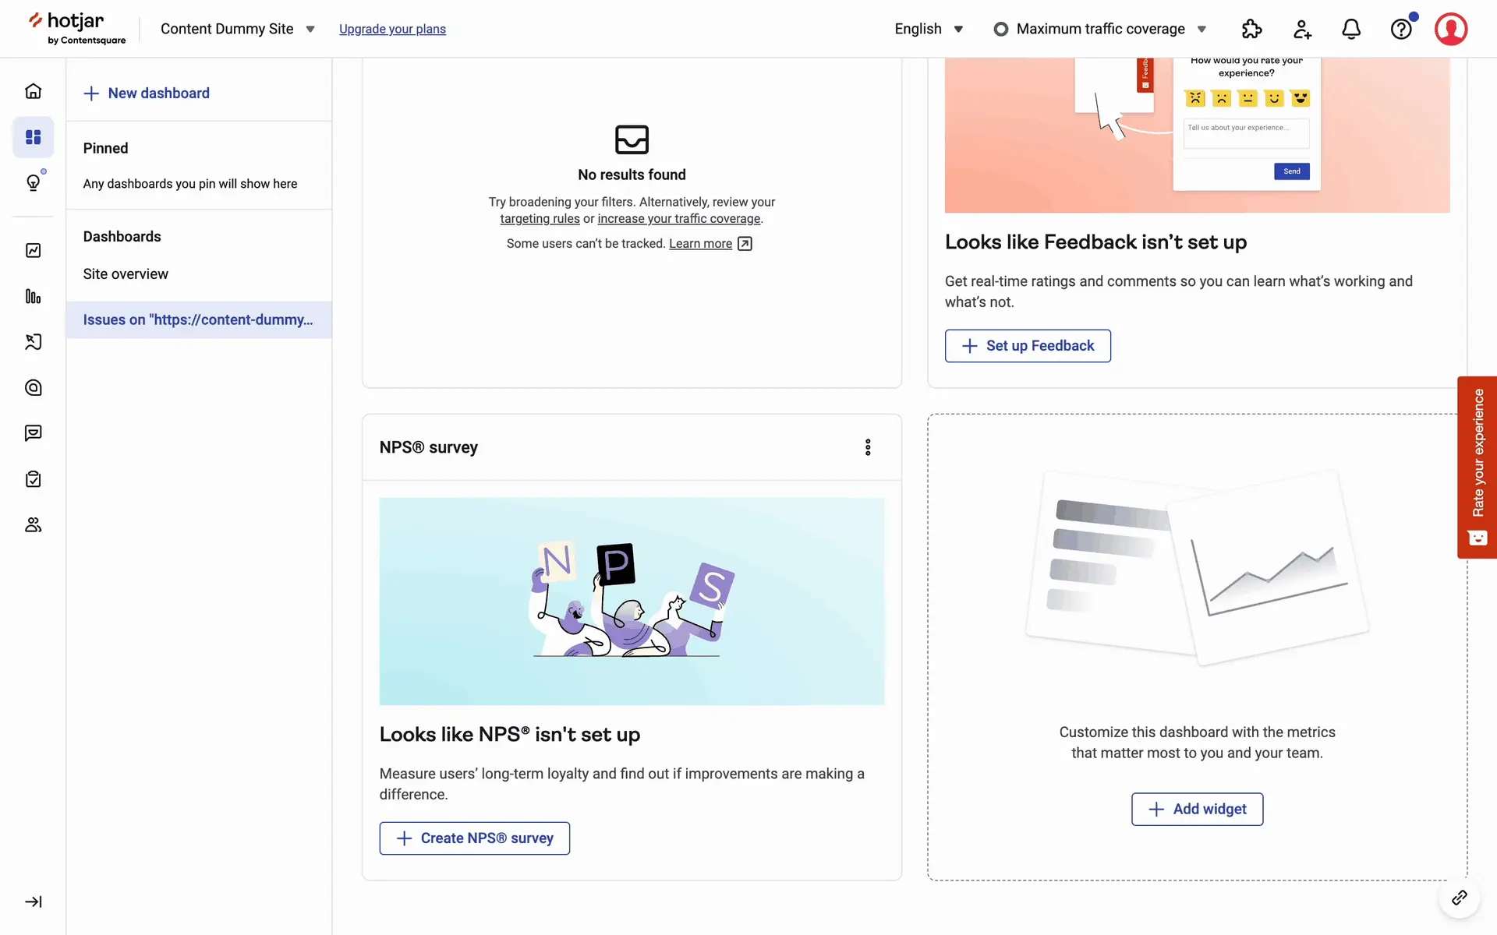Open the Home icon in sidebar
The image size is (1497, 935).
[33, 91]
